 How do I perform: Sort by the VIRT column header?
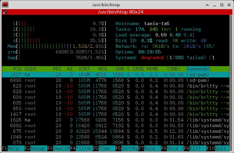[84, 69]
